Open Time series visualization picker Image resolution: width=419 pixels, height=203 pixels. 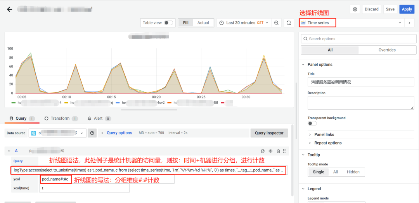(x=351, y=23)
